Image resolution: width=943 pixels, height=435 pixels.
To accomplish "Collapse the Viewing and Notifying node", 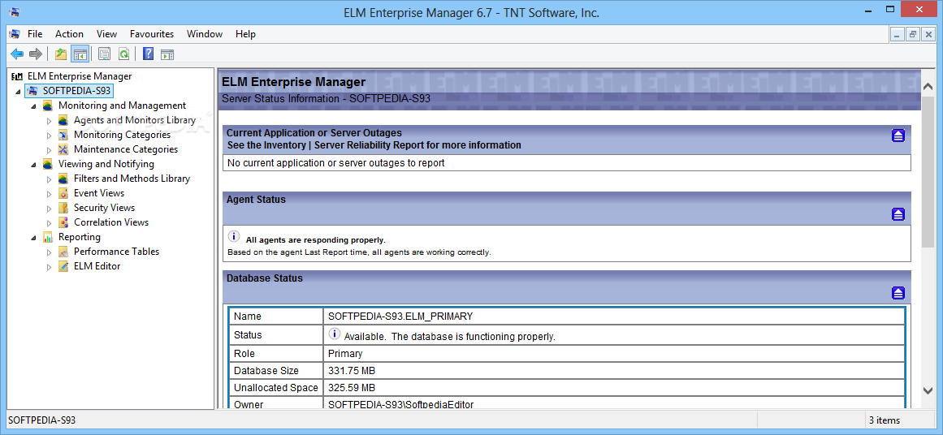I will [33, 164].
